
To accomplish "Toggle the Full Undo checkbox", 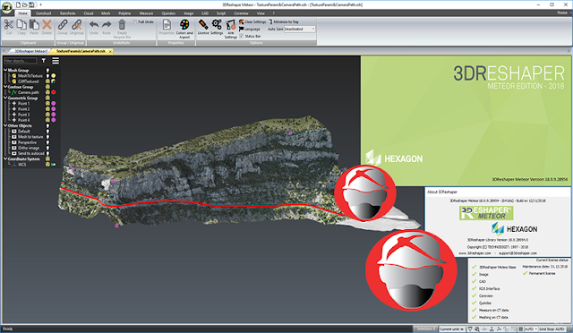I will (134, 22).
